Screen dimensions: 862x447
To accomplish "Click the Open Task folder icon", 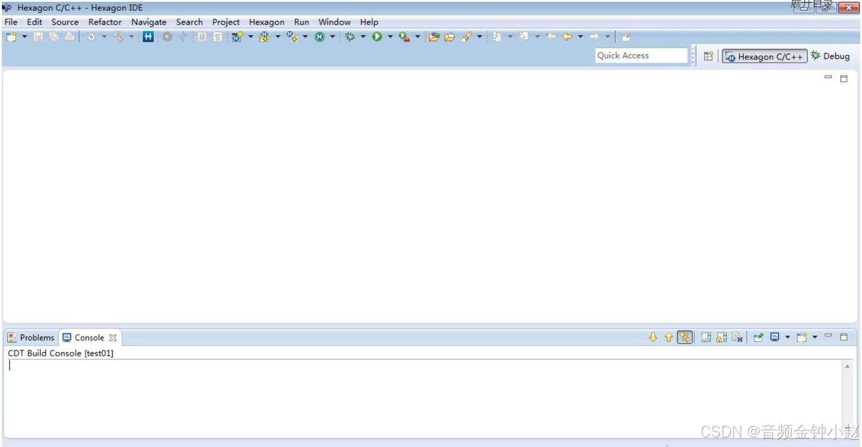I will (x=450, y=37).
